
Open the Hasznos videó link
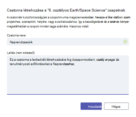[x=79, y=26]
